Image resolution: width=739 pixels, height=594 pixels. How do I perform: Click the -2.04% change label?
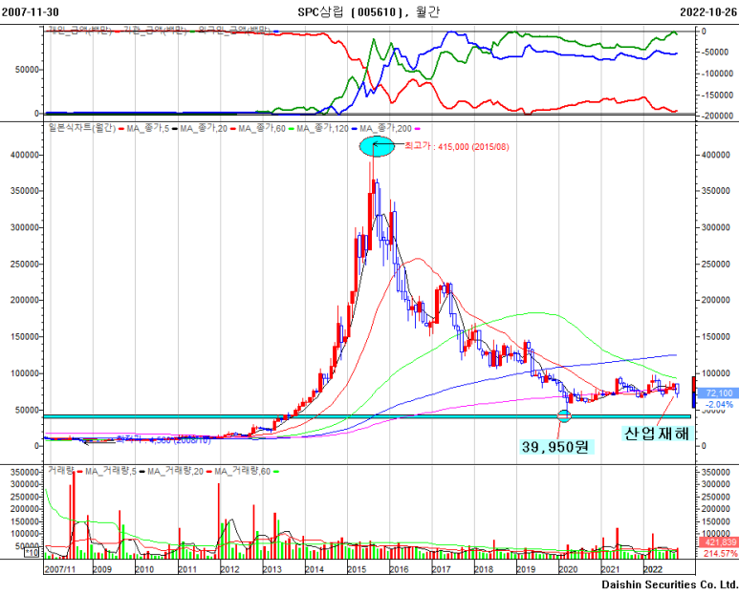pos(719,404)
